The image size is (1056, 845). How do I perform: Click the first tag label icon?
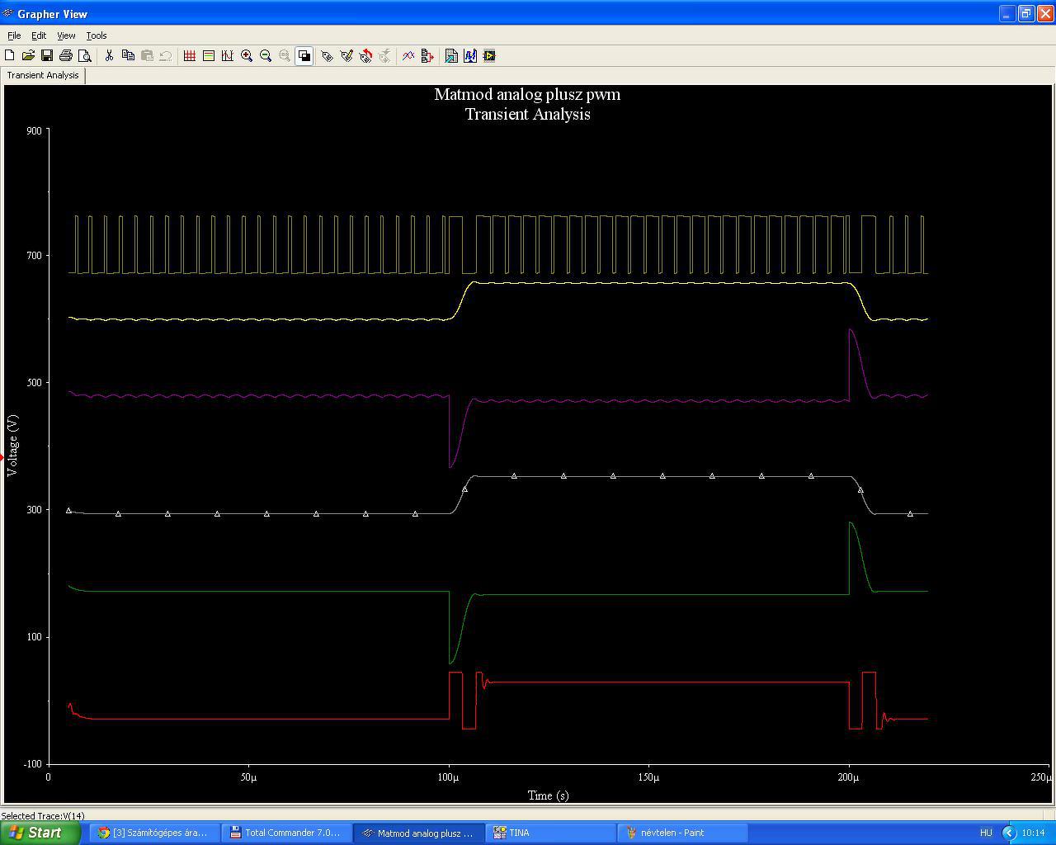(x=328, y=55)
